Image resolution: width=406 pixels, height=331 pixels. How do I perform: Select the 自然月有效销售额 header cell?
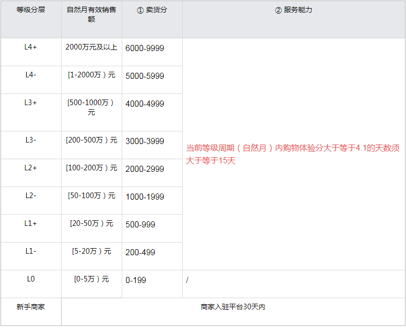tap(91, 15)
